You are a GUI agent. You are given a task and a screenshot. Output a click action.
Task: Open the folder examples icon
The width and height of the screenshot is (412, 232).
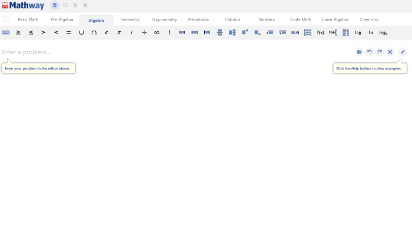tap(359, 52)
